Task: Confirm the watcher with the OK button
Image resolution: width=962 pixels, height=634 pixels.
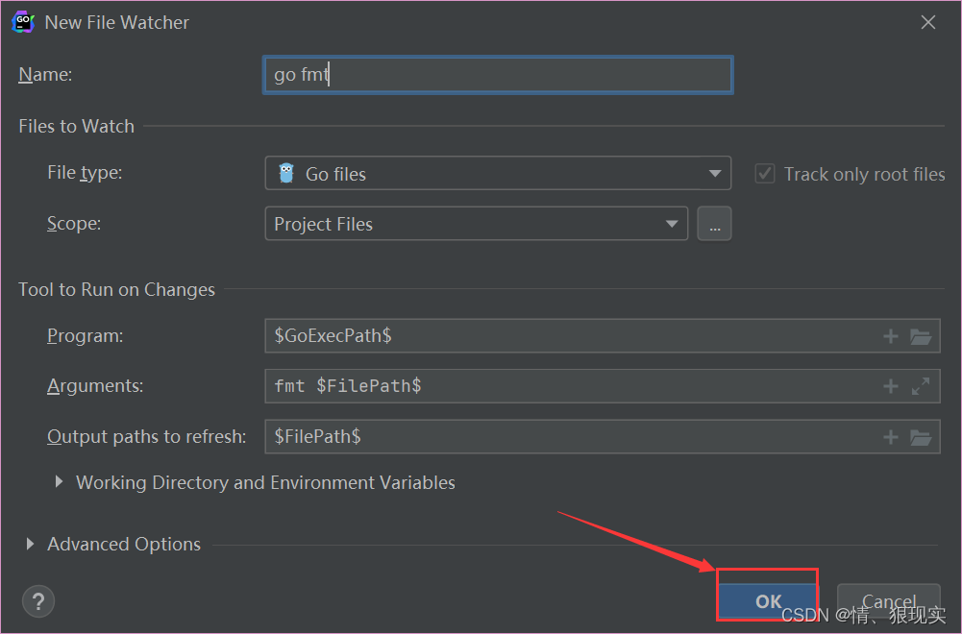Action: click(768, 601)
